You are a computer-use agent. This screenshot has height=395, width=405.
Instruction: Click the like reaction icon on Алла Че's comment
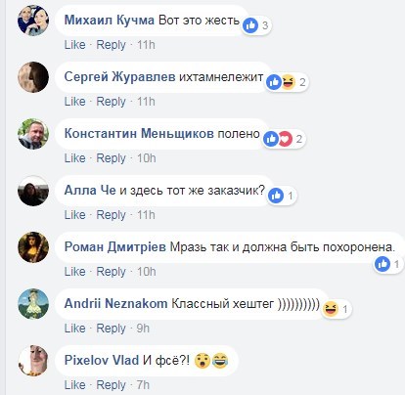(276, 196)
